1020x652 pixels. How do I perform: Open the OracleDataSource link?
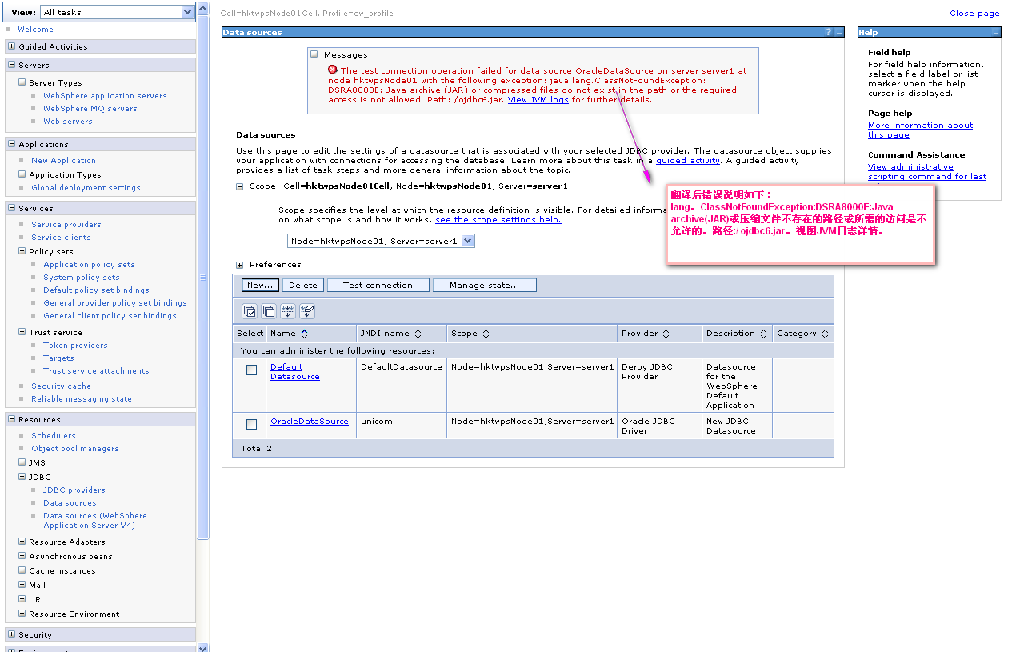click(310, 422)
